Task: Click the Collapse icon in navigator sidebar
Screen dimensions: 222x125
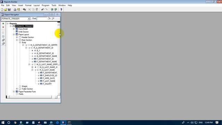Action: [x=3, y=36]
